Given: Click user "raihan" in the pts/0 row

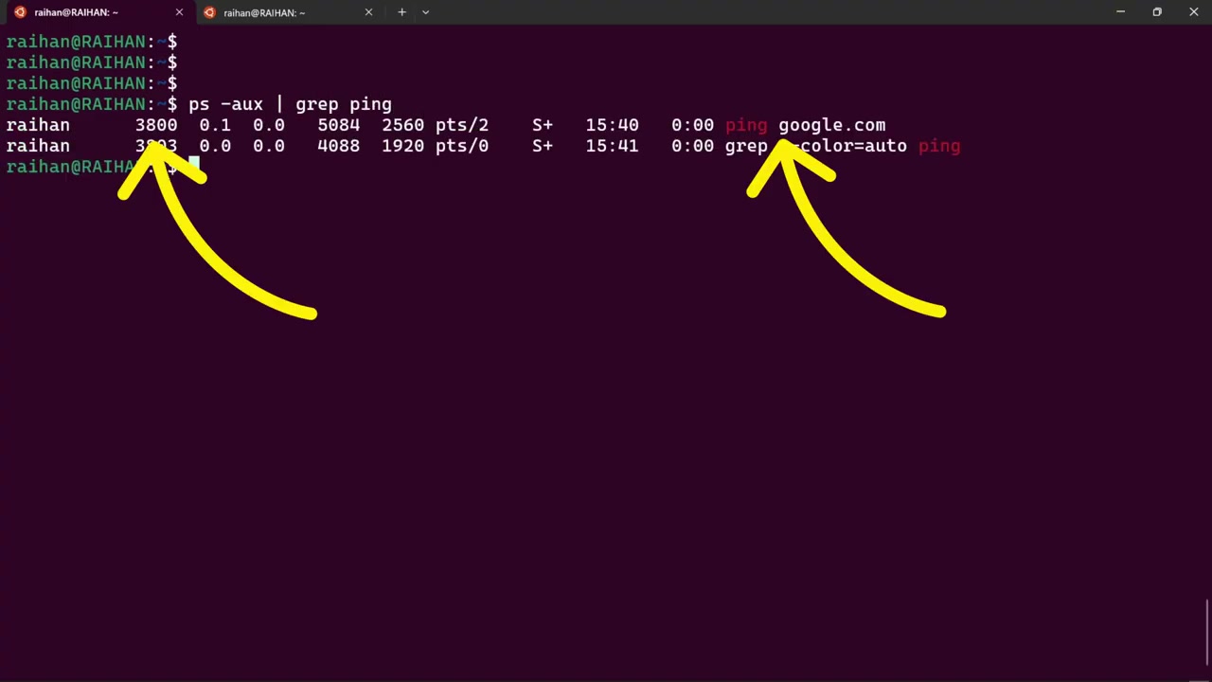Looking at the screenshot, I should tap(38, 146).
